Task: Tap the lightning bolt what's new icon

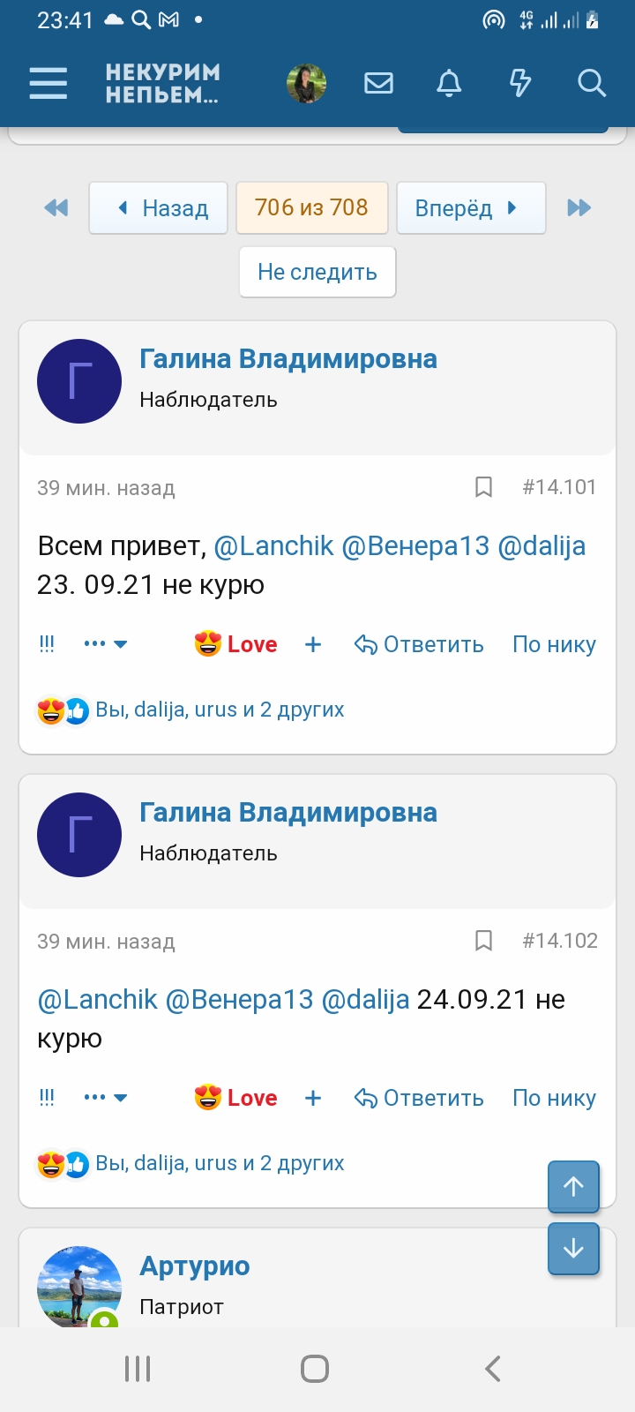Action: coord(520,83)
